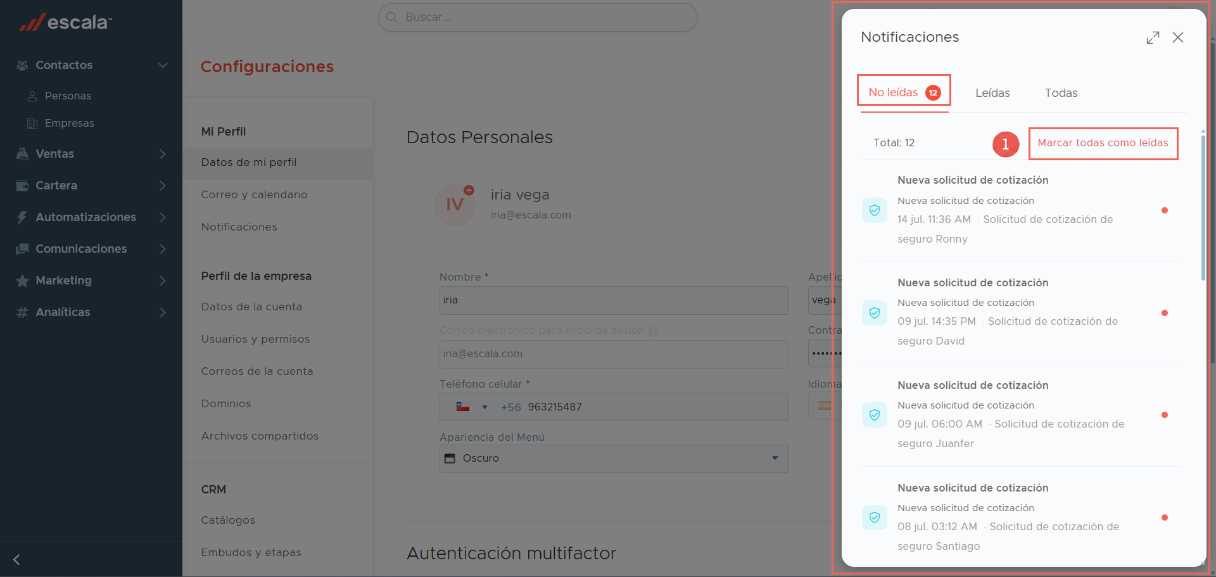The height and width of the screenshot is (577, 1216).
Task: Click the shield icon of Ronny's quote notification
Action: 875,210
